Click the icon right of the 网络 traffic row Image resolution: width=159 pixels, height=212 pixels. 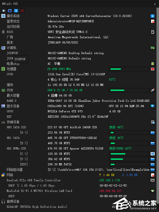coord(153,175)
